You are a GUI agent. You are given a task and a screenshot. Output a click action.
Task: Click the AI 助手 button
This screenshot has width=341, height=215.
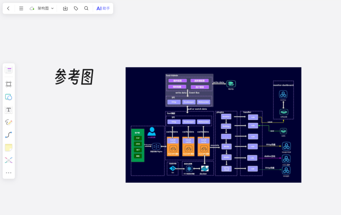click(103, 8)
